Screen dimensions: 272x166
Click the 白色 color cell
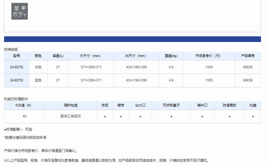point(38,67)
